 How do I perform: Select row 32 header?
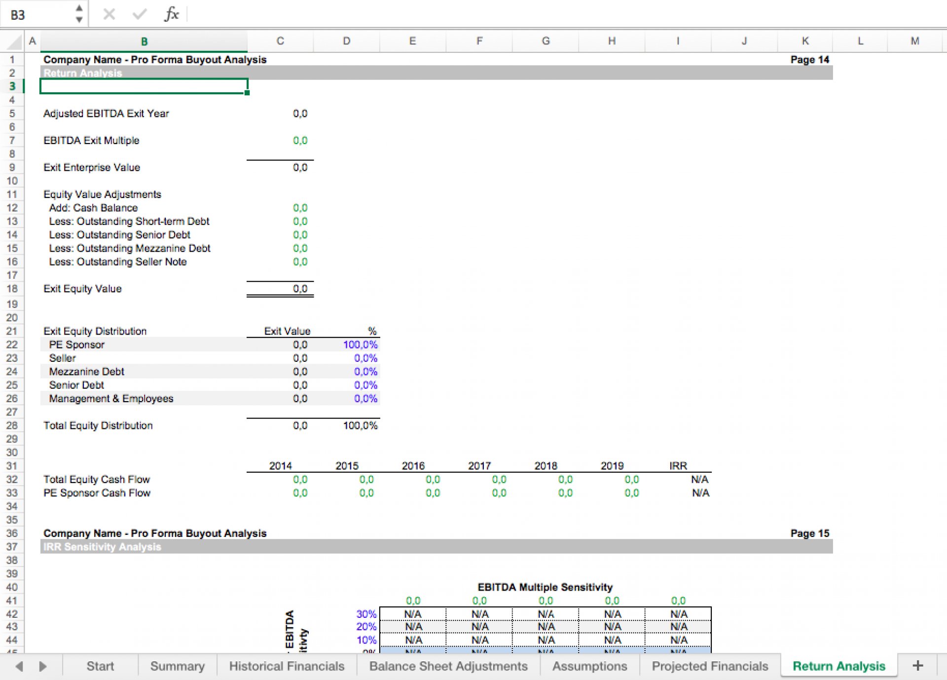12,479
